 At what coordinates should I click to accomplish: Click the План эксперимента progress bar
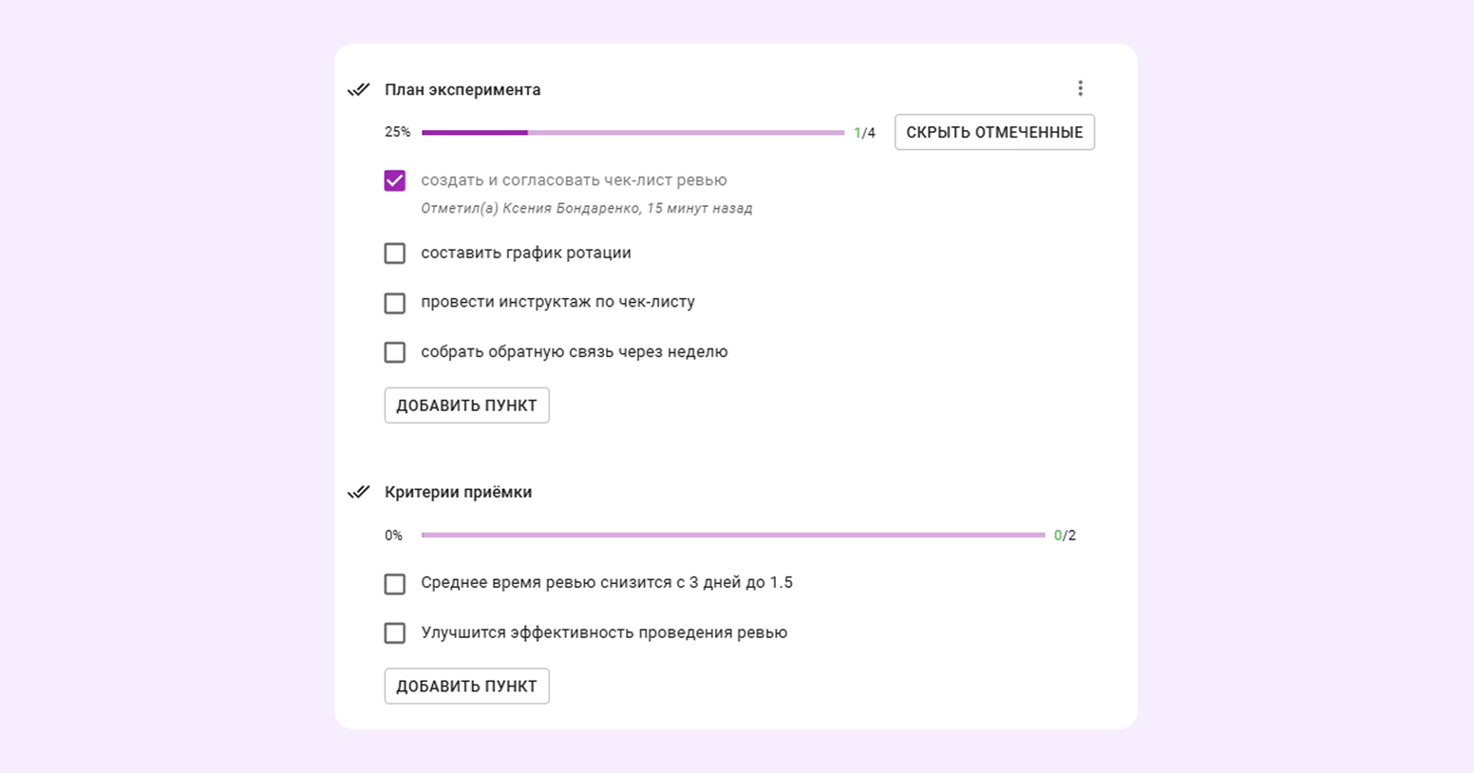[633, 133]
